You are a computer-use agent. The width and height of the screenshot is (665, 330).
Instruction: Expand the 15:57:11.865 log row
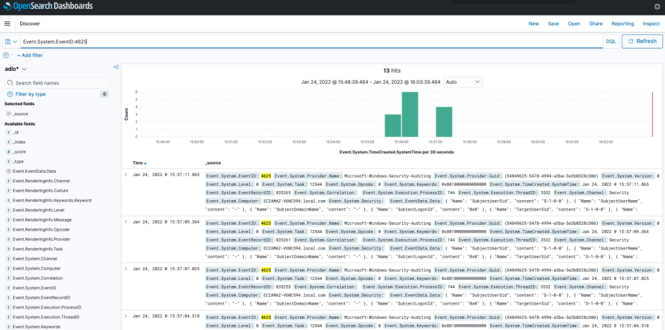[125, 174]
